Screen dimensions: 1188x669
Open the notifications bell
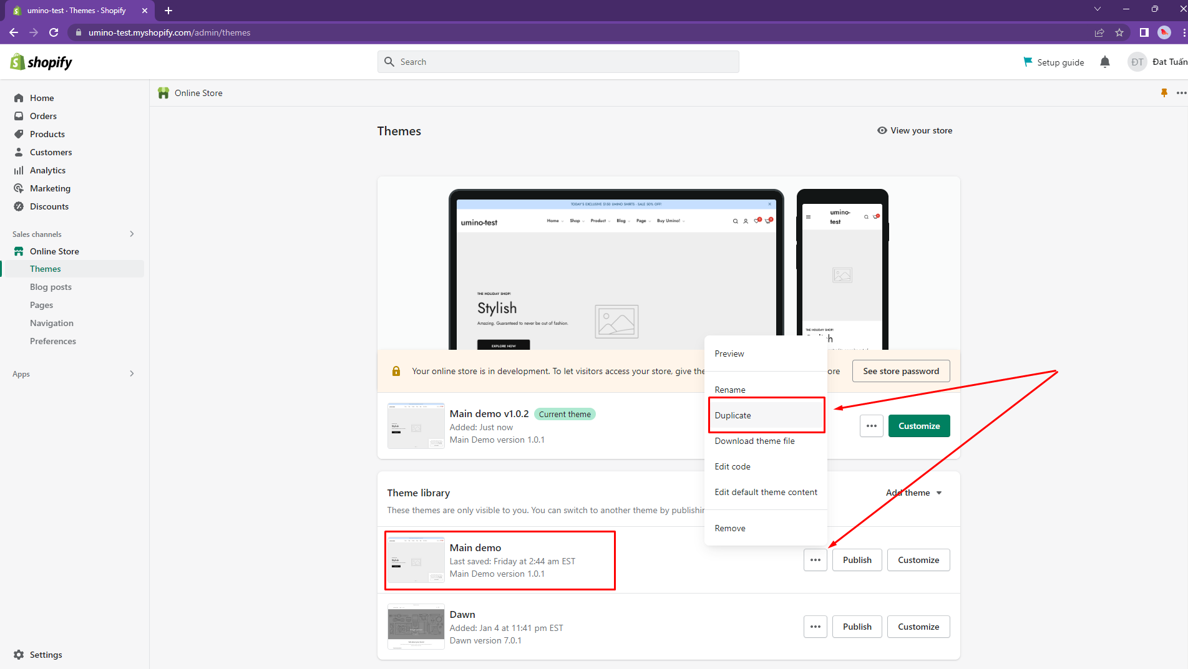tap(1105, 62)
